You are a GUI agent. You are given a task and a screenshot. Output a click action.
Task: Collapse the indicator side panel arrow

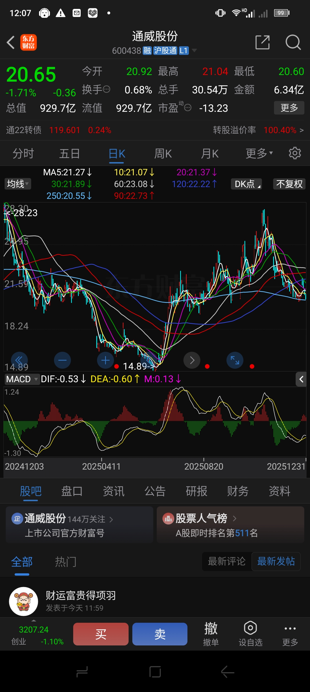[301, 379]
